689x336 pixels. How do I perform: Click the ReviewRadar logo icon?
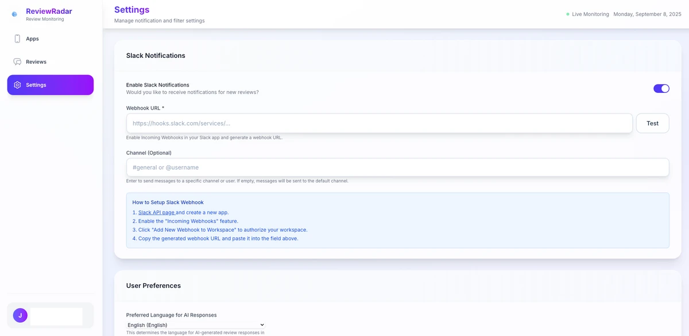point(14,14)
